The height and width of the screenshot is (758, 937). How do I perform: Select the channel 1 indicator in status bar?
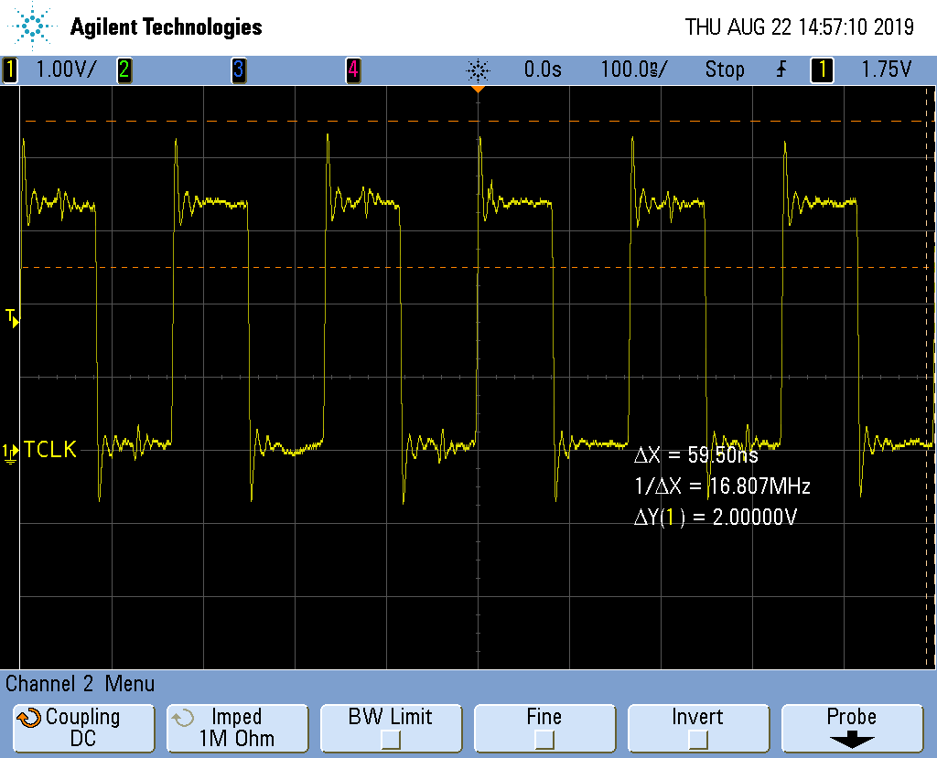(10, 69)
